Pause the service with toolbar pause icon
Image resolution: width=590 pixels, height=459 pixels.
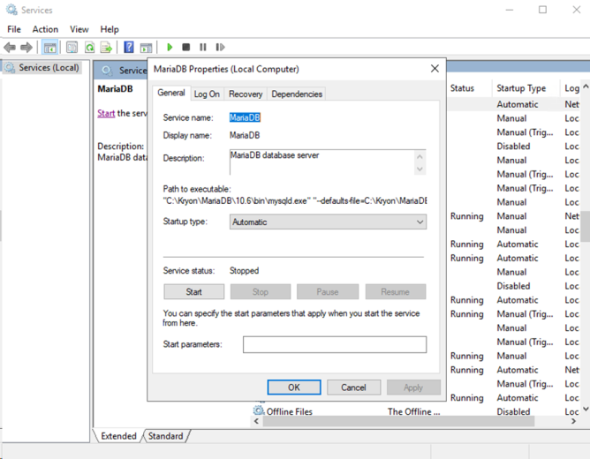click(203, 47)
